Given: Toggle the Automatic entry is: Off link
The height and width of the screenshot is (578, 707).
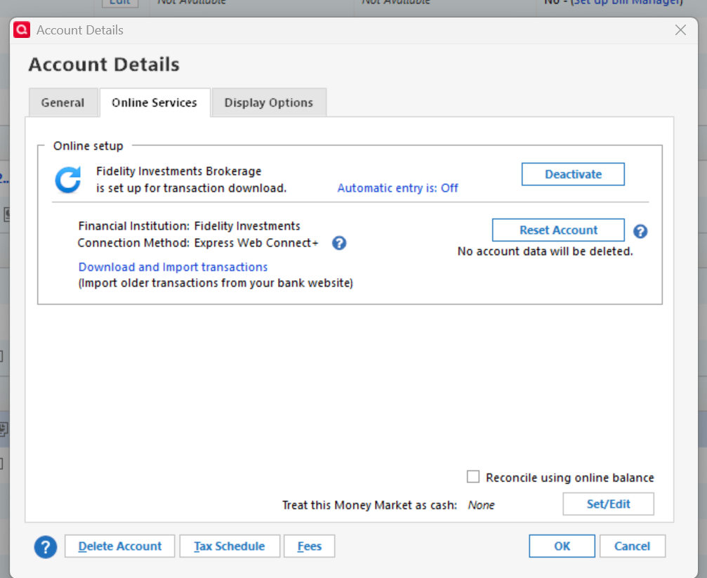Looking at the screenshot, I should [397, 188].
